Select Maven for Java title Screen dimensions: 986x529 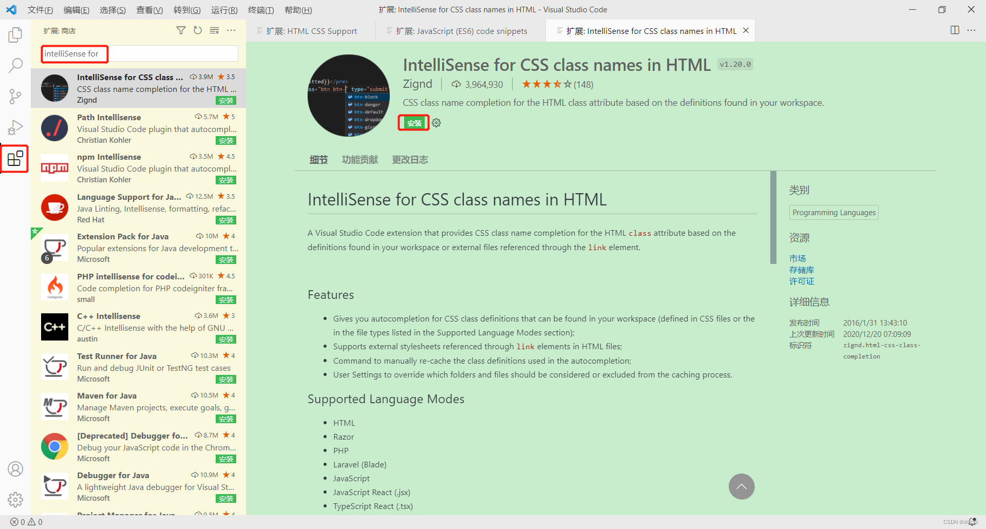pyautogui.click(x=107, y=395)
